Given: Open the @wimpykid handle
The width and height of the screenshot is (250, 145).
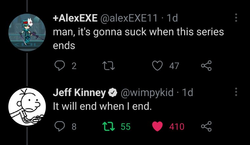Looking at the screenshot, I should (147, 93).
